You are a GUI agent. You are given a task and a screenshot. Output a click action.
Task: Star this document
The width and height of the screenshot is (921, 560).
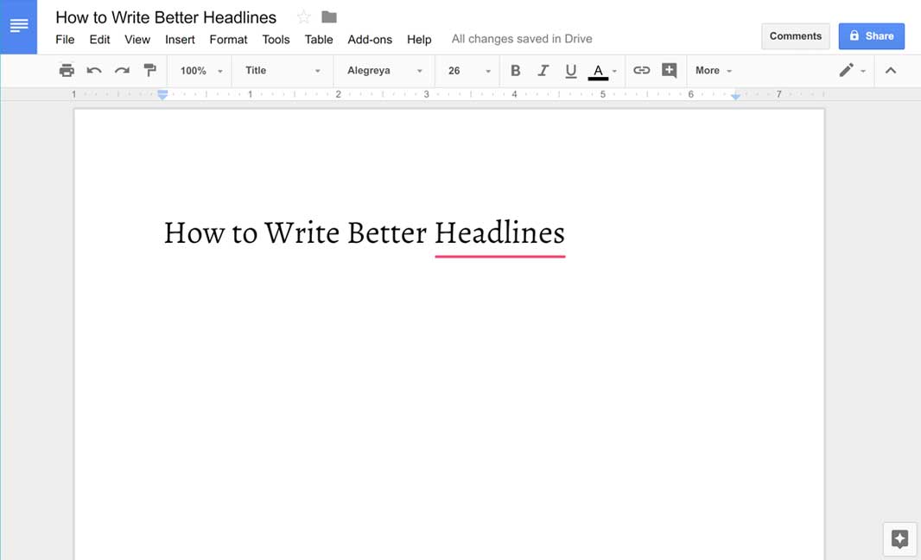[303, 17]
